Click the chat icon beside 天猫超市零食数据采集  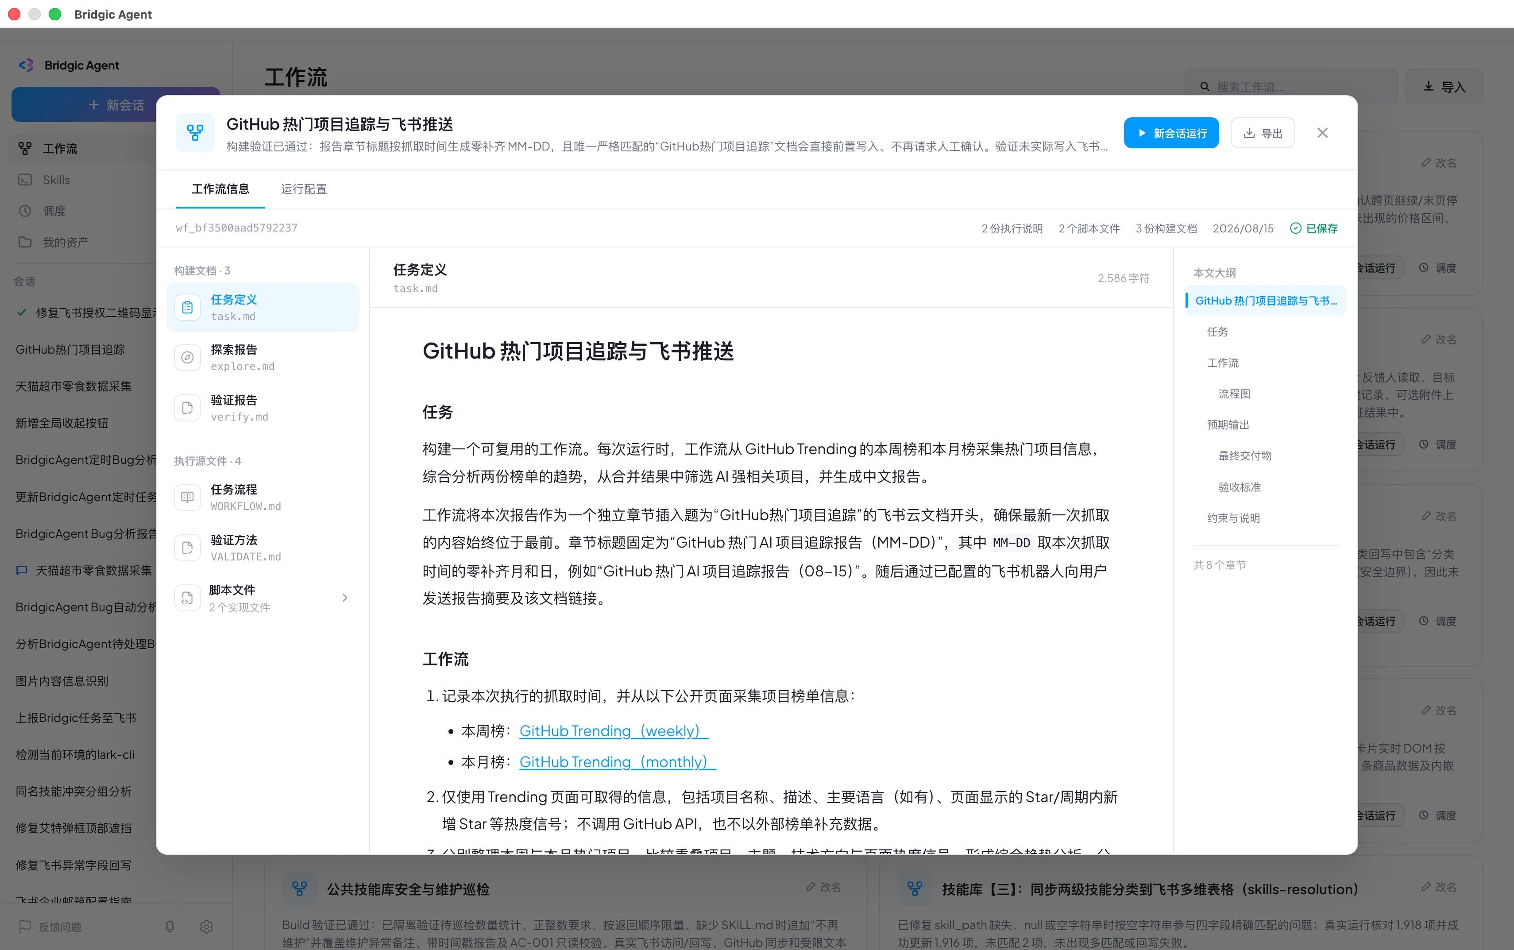pos(22,570)
